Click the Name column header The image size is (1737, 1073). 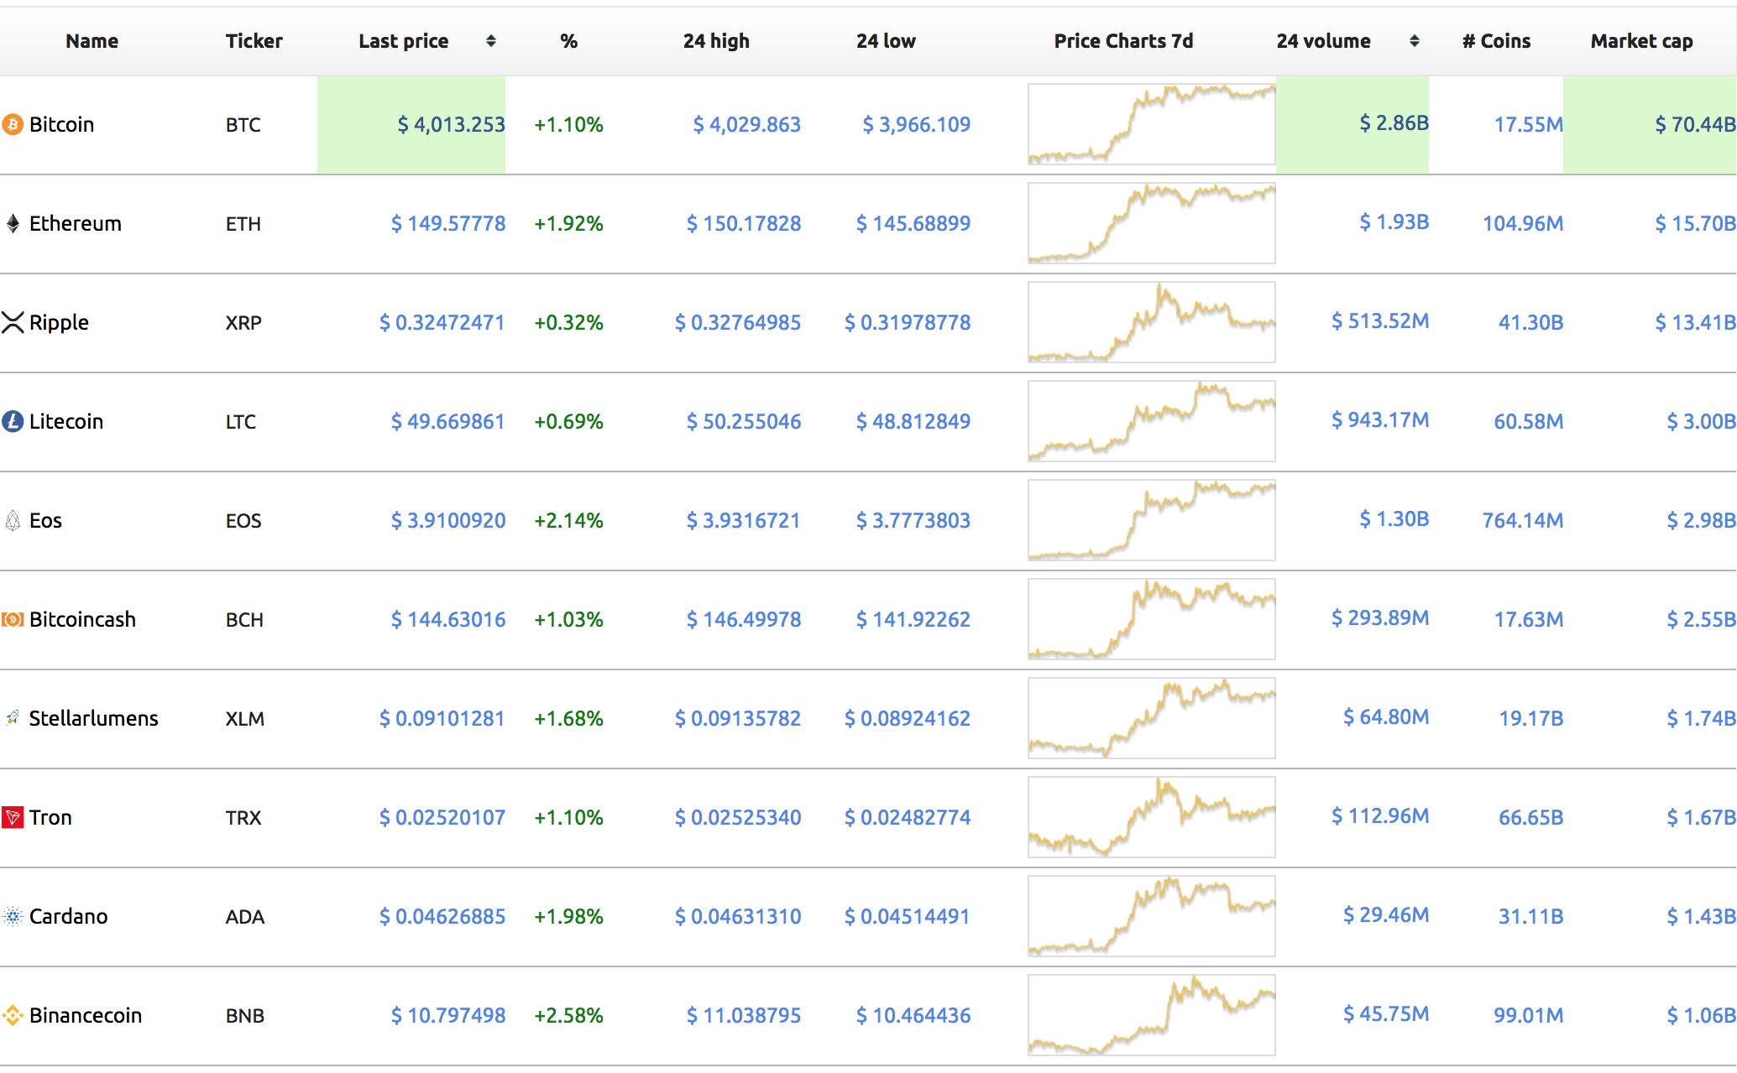click(x=92, y=41)
